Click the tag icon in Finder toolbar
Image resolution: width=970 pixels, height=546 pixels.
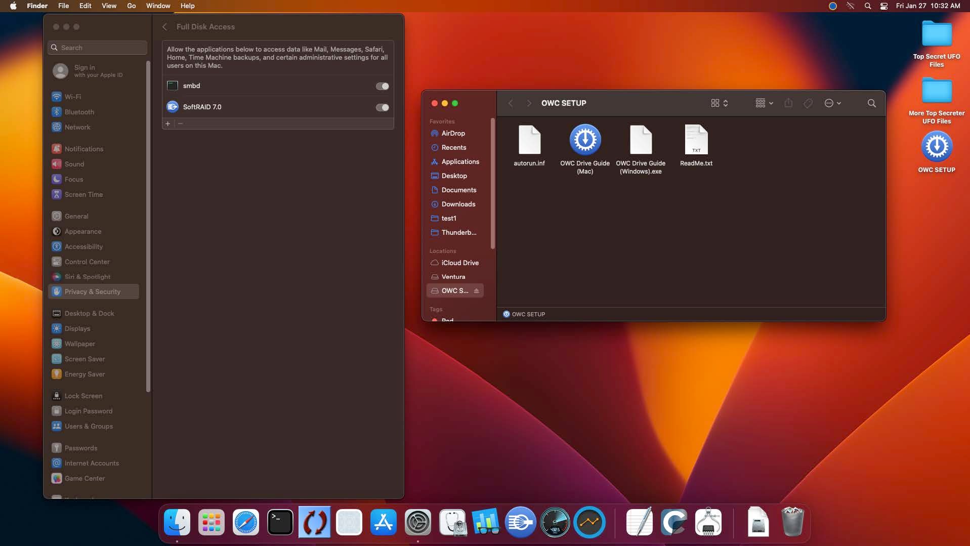808,103
